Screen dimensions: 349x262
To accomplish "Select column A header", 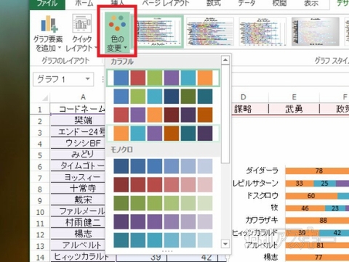I will point(83,97).
